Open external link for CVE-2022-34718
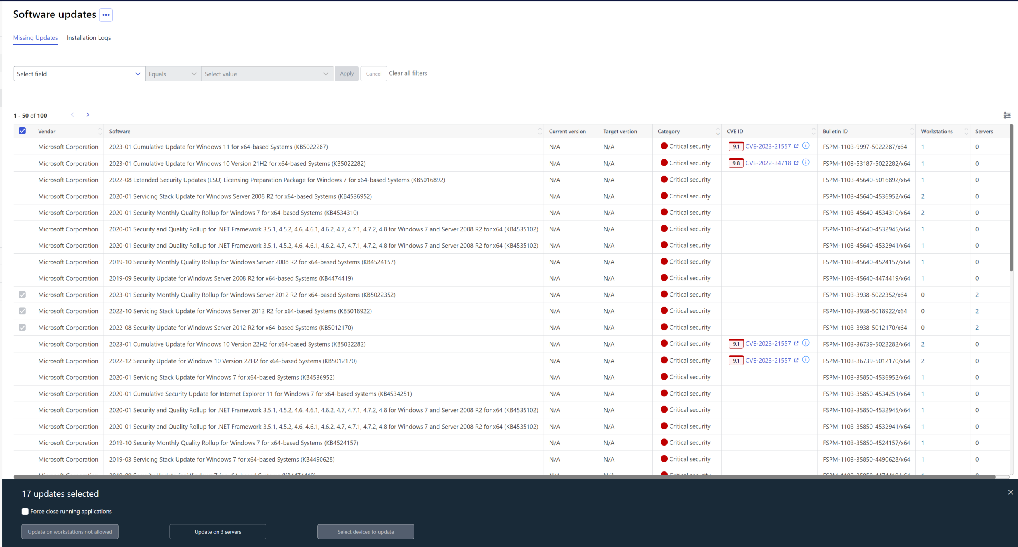 [796, 163]
